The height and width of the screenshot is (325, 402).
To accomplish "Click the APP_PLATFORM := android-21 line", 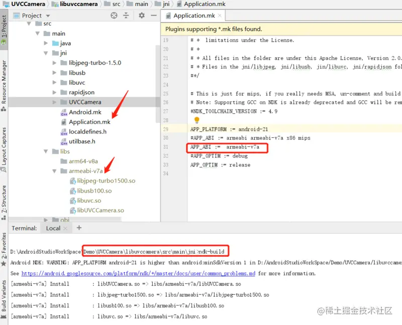I will click(229, 129).
